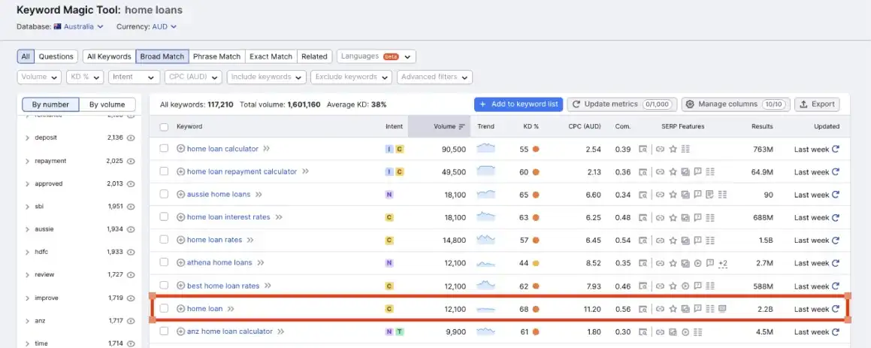Tick checkbox for athena home loans
This screenshot has height=348, width=871.
tap(164, 262)
